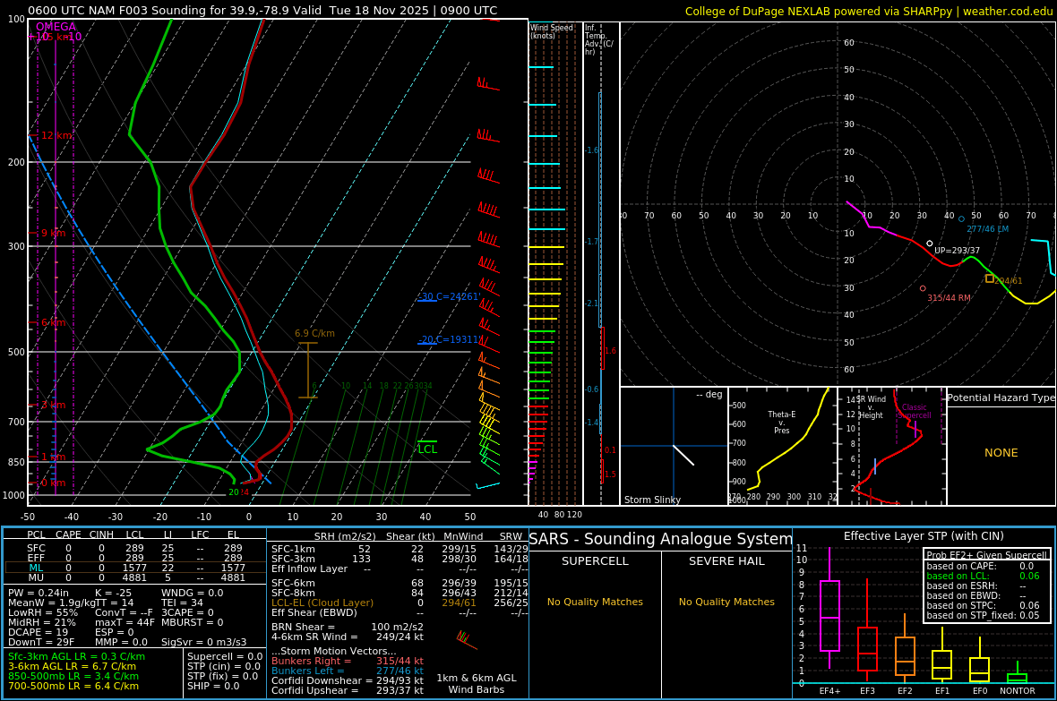Click the -30 C=24261' height label
Image resolution: width=1057 pixels, height=701 pixels.
pyautogui.click(x=449, y=296)
